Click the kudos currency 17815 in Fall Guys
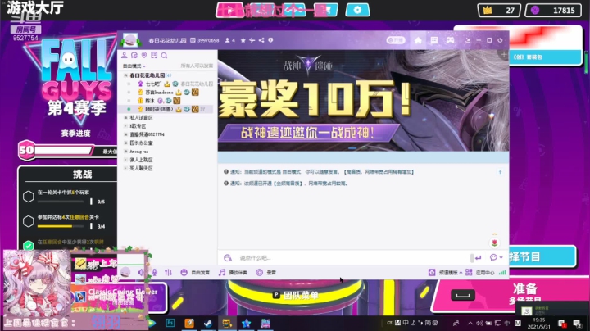590x331 pixels. pos(553,10)
